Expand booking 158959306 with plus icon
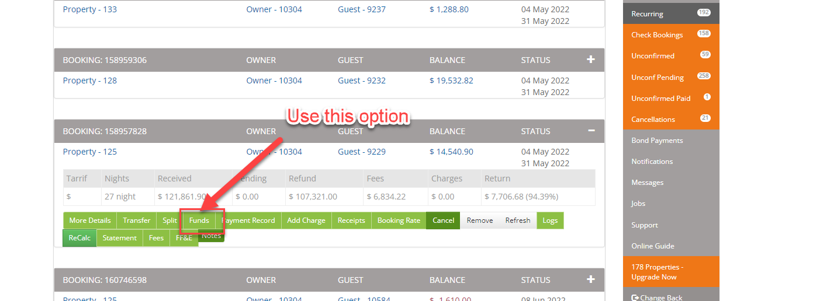The width and height of the screenshot is (813, 301). (x=590, y=60)
